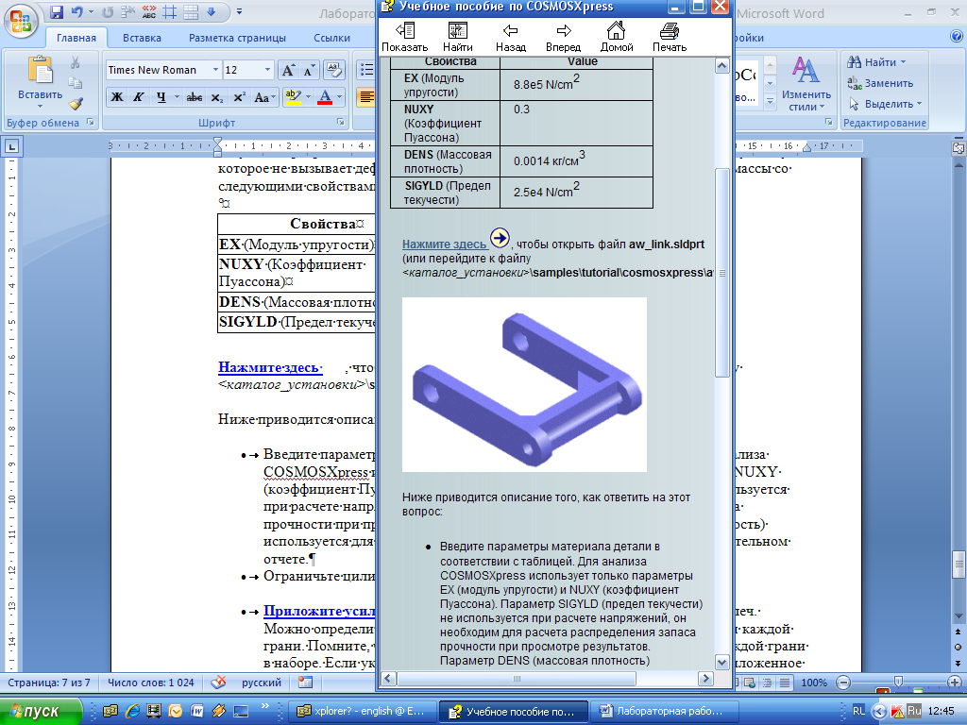Apply yellow text highlight color
Image resolution: width=967 pixels, height=725 pixels.
click(294, 97)
